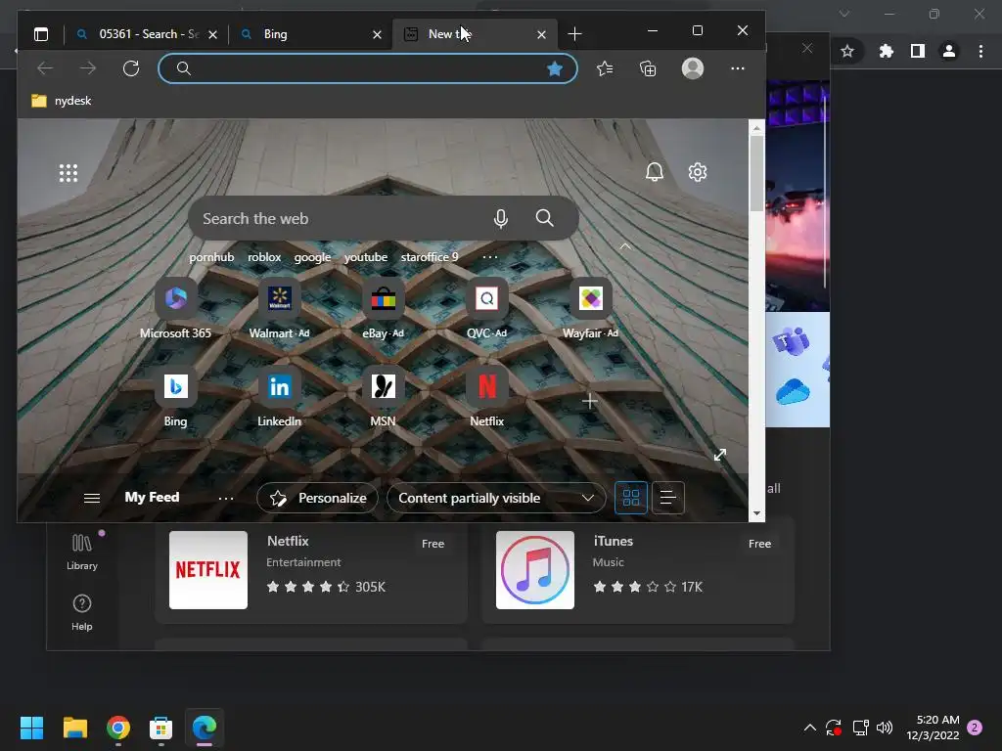Click the web search magnifier icon
This screenshot has width=1002, height=751.
pos(544,218)
